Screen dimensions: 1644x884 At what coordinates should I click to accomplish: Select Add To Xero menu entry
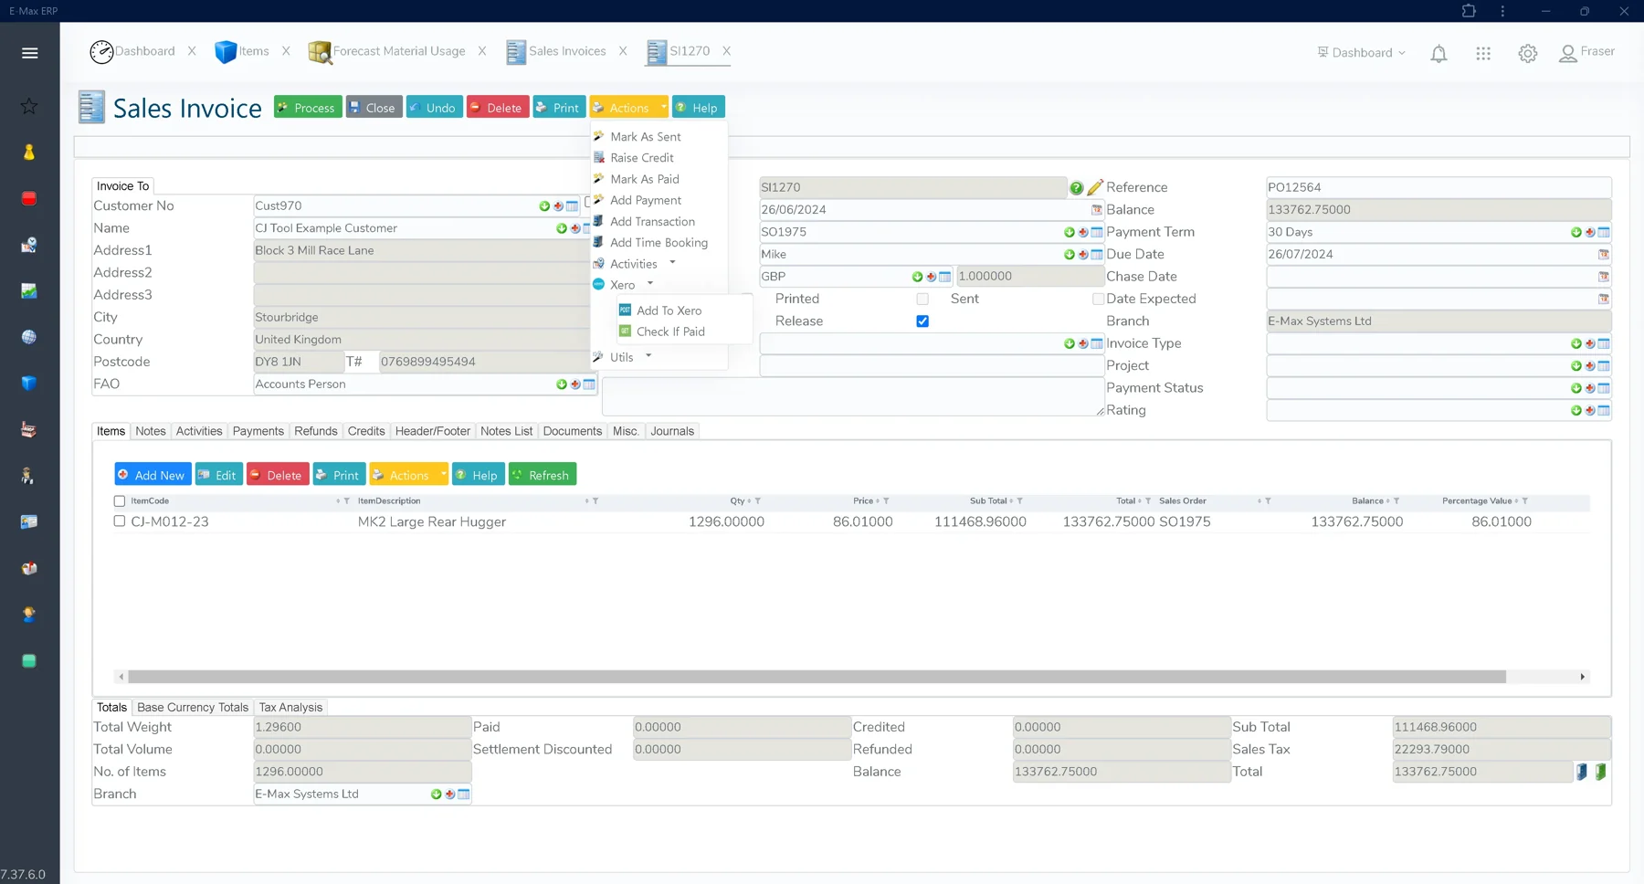(x=669, y=310)
